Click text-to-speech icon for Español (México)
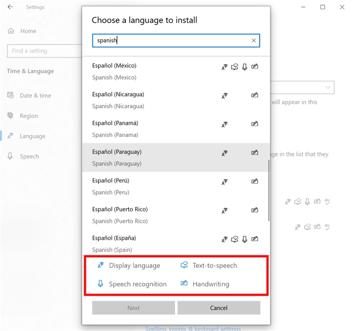 (x=235, y=67)
